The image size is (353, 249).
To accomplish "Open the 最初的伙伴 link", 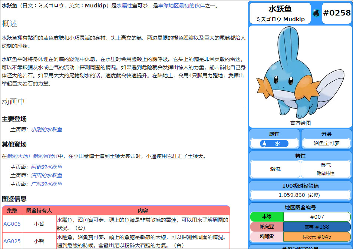I will coord(192,6).
